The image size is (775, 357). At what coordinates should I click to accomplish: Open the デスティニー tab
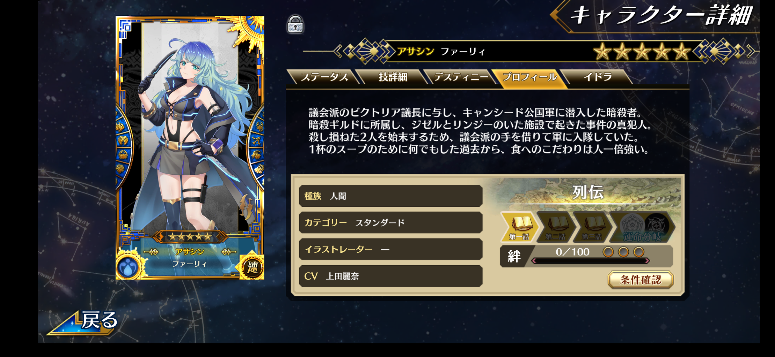coord(461,77)
